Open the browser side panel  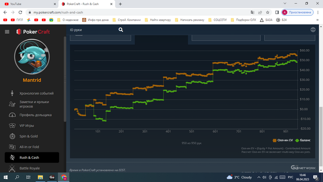pos(277,12)
